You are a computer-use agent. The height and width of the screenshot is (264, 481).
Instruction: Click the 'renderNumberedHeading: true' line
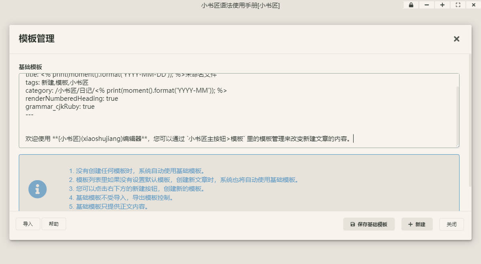click(x=72, y=98)
